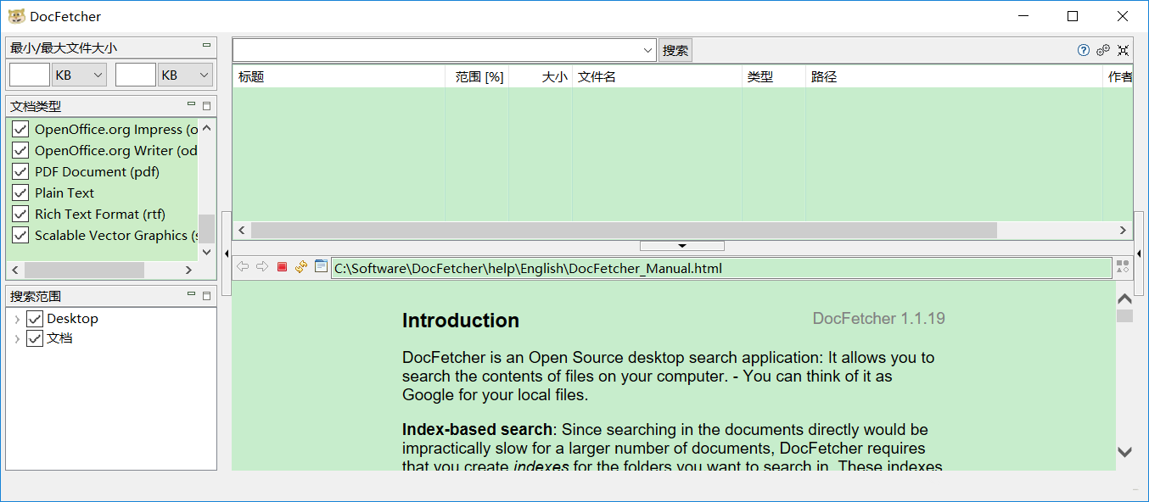Viewport: 1149px width, 502px height.
Task: Sort results by 标题 column
Action: click(339, 76)
